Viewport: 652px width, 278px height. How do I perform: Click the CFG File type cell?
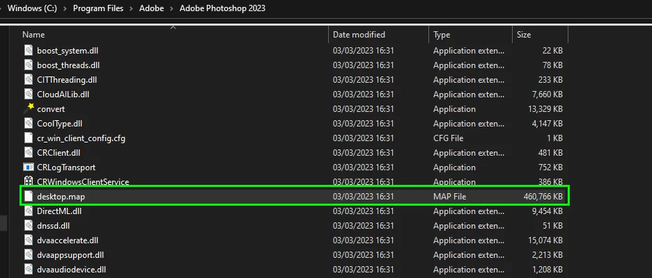click(x=449, y=138)
